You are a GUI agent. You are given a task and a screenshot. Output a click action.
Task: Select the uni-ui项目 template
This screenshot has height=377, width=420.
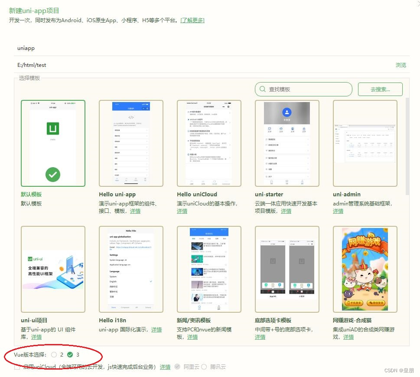[x=53, y=268]
